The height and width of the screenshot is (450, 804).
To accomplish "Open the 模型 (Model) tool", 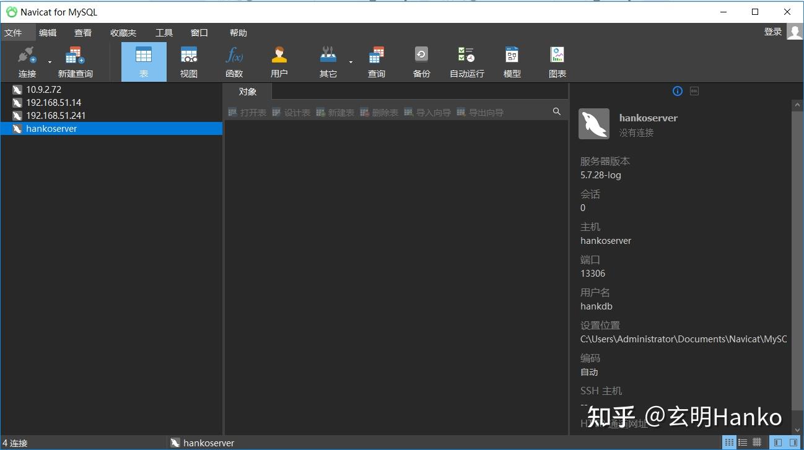I will pos(512,61).
